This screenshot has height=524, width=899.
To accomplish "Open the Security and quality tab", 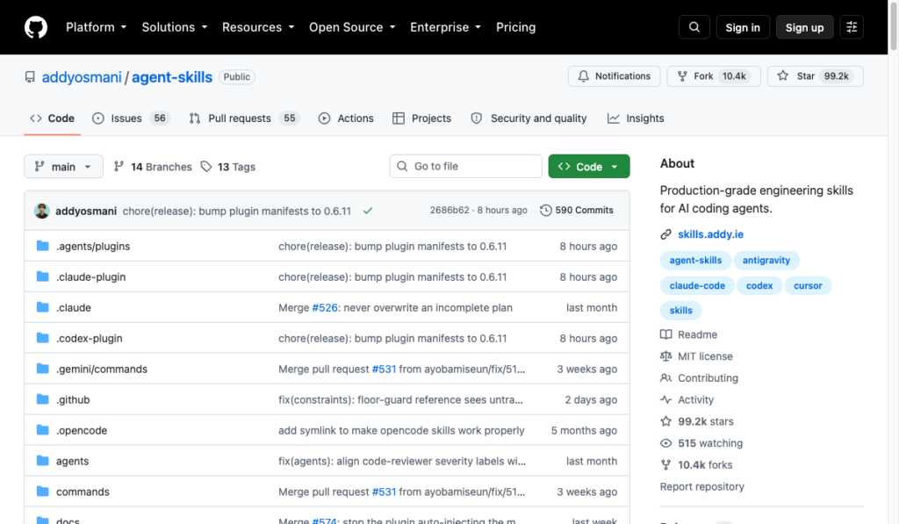I will click(x=529, y=118).
